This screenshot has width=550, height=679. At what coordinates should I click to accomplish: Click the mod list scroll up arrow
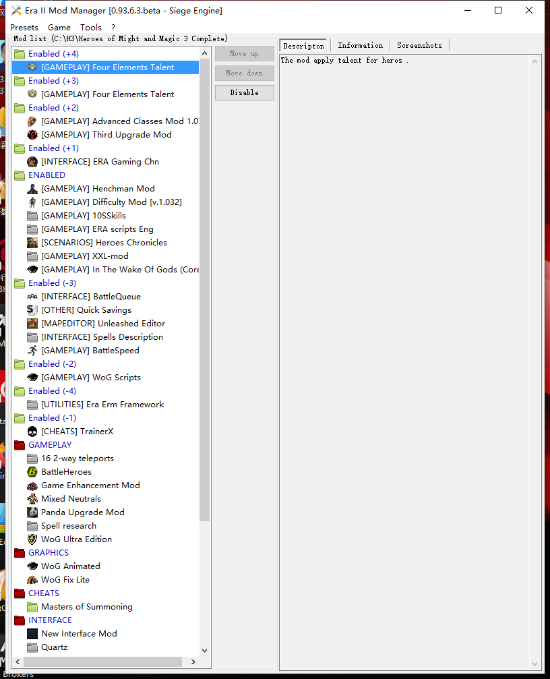[x=205, y=53]
